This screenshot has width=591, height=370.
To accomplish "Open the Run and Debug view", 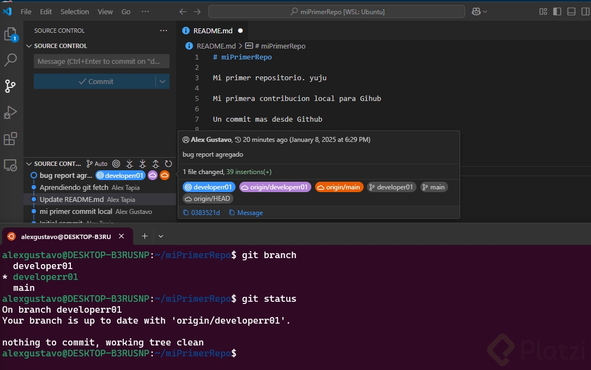I will 10,112.
